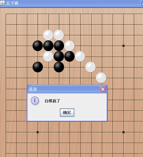
Task: Click the blue information icon in the dialog
Action: (x=35, y=100)
